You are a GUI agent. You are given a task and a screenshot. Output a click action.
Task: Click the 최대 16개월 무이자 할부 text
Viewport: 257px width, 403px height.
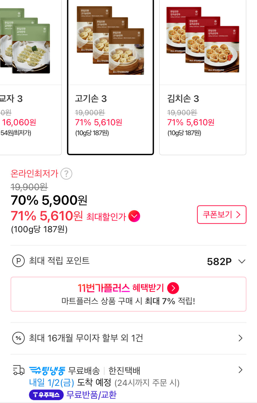click(x=86, y=338)
